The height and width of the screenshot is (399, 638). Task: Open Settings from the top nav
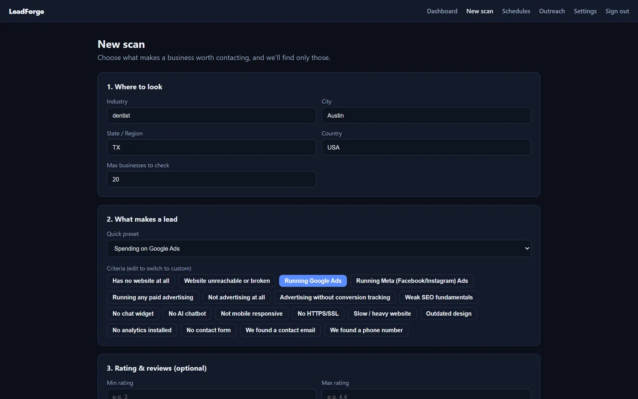pyautogui.click(x=585, y=11)
